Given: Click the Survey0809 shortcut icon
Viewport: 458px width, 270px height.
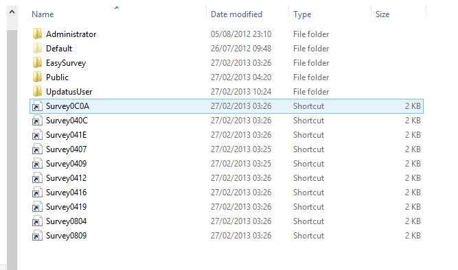Looking at the screenshot, I should tap(37, 236).
